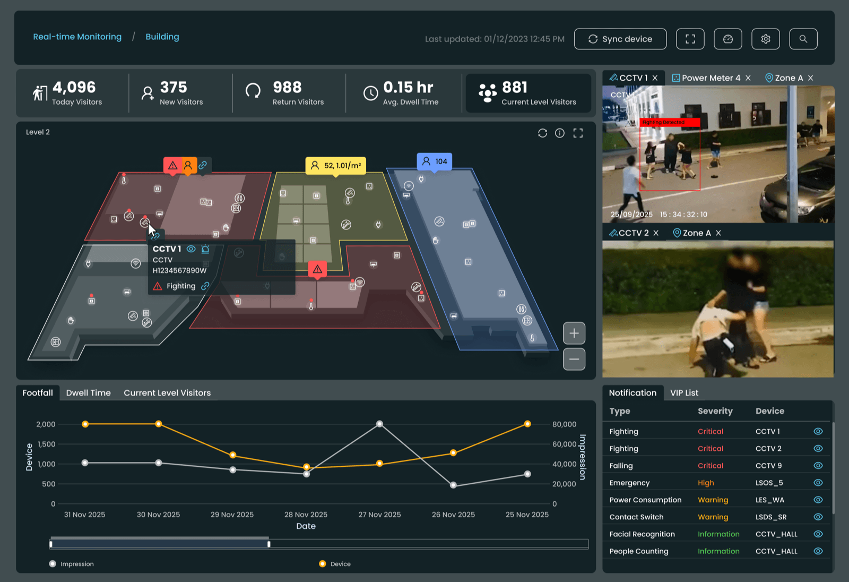Click the Sync device button
Viewport: 849px width, 582px height.
pos(620,39)
